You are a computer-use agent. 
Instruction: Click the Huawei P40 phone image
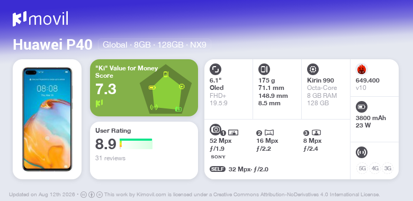coord(47,120)
